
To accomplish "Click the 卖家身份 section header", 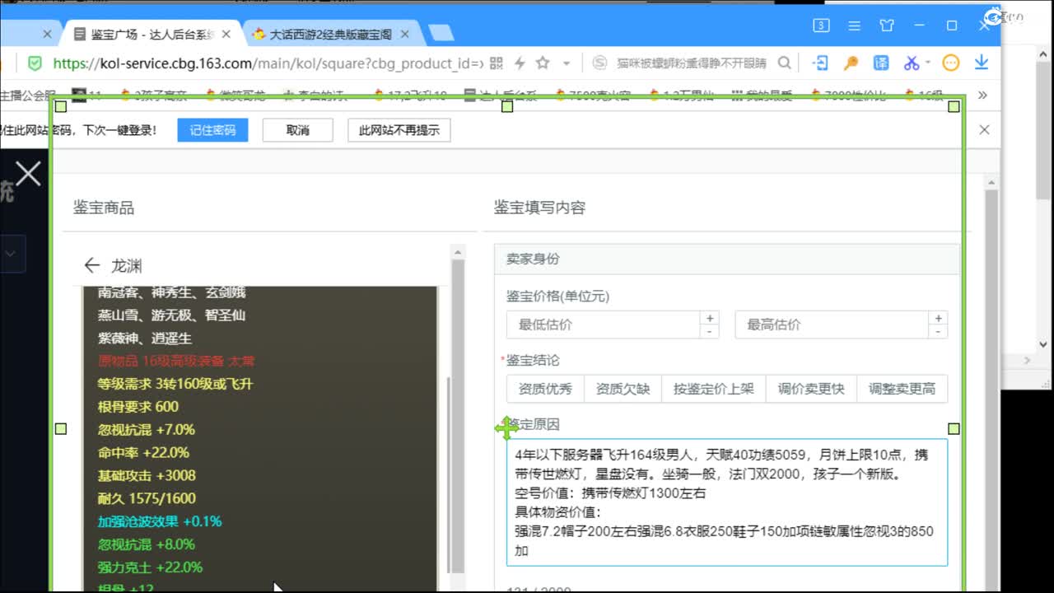I will click(x=727, y=259).
